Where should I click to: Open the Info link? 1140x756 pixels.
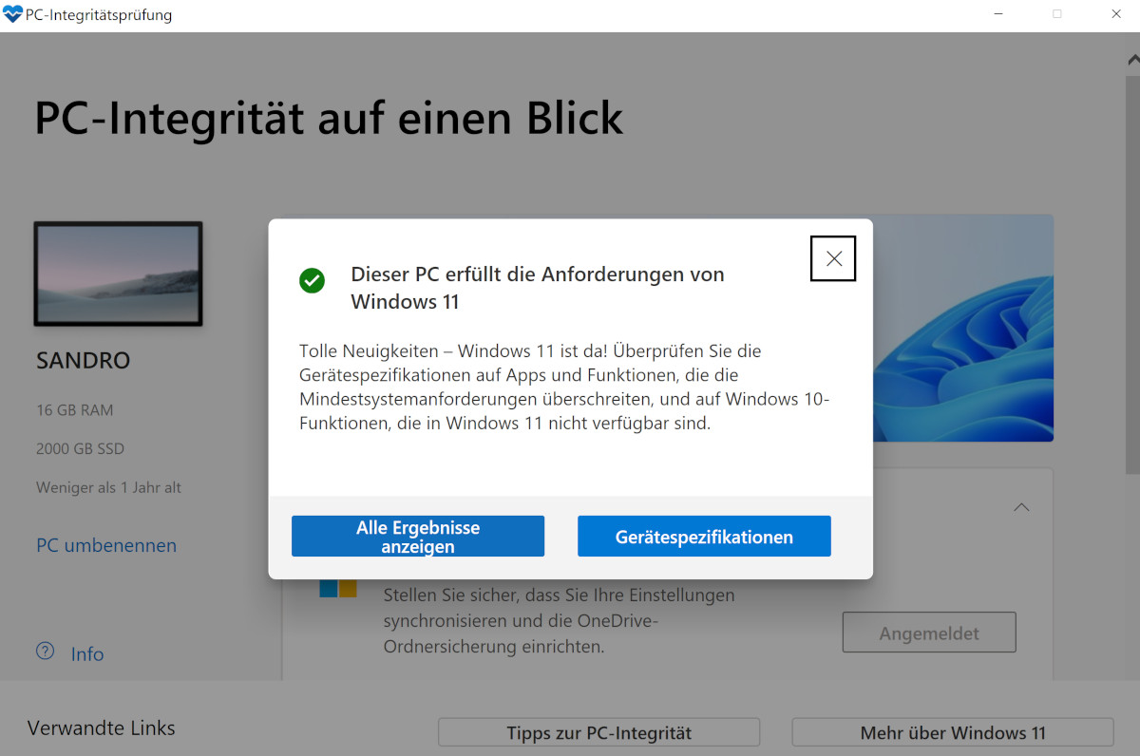click(87, 653)
